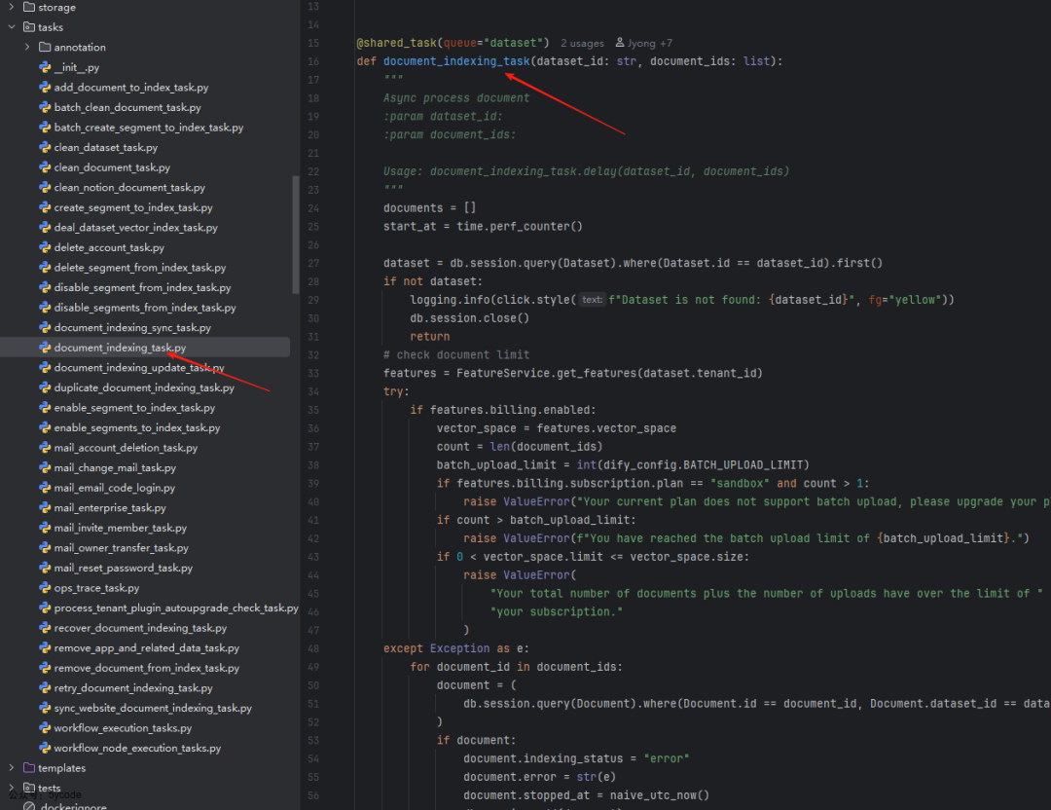
Task: Expand the annotation folder chevron
Action: click(x=27, y=47)
